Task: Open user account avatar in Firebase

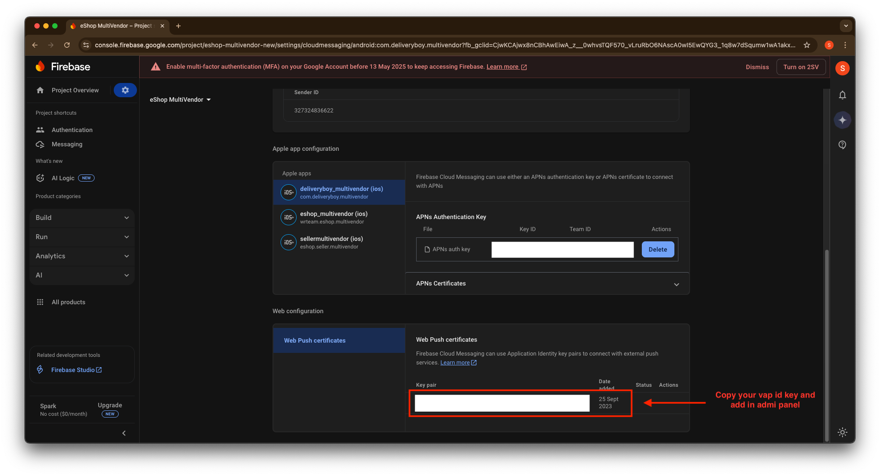Action: 842,68
